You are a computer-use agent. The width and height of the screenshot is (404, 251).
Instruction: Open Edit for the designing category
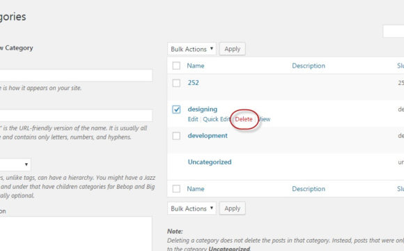pyautogui.click(x=193, y=119)
